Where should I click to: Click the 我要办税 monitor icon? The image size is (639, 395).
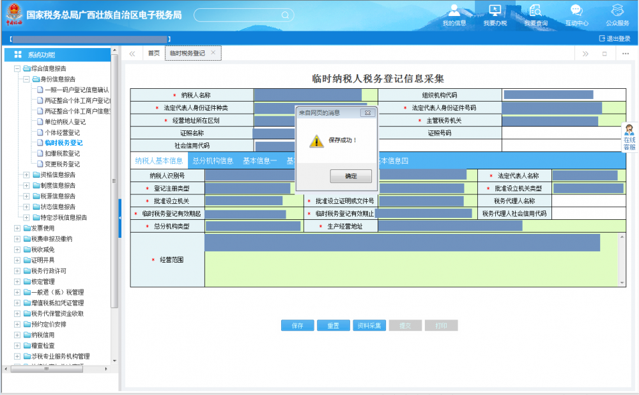point(495,11)
